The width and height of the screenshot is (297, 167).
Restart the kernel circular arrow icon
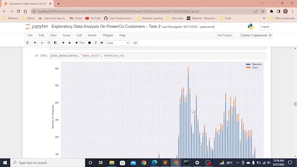(x=96, y=43)
